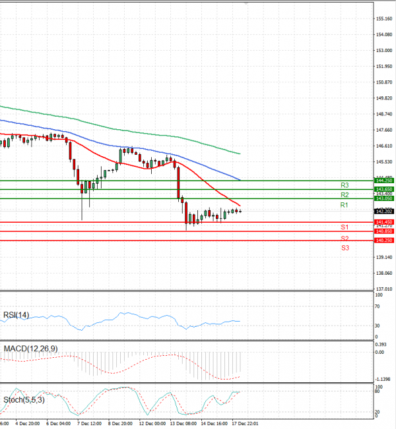
Task: Click the current price label 142.202
Action: pyautogui.click(x=384, y=212)
